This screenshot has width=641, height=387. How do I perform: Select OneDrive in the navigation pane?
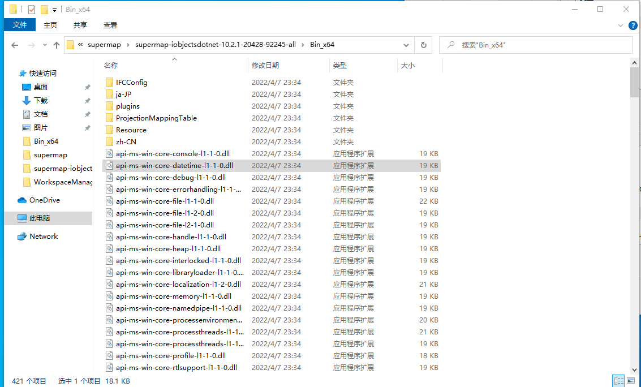(44, 200)
